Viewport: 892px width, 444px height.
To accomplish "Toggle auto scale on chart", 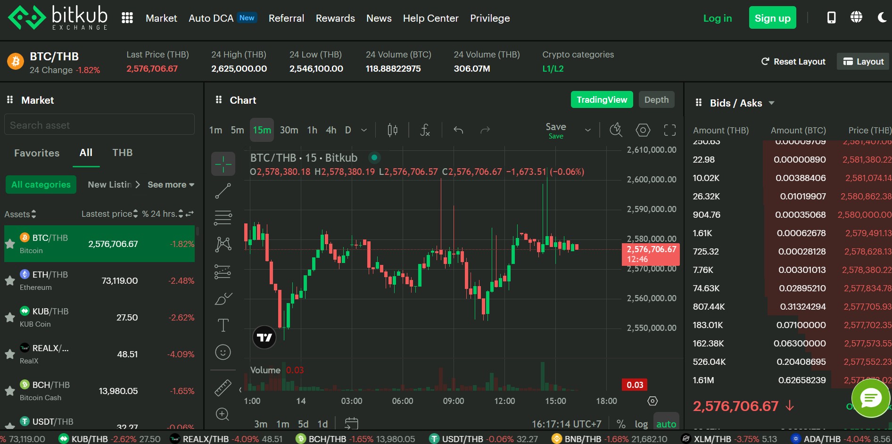I will (666, 424).
